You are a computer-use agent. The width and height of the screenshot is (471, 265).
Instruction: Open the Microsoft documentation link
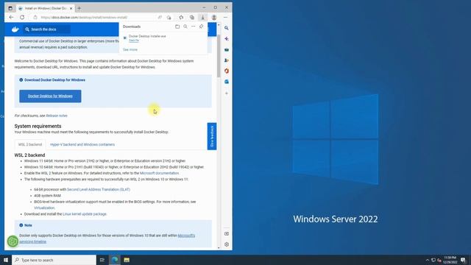pos(159,173)
